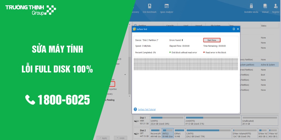Click the Undo button
The image size is (281, 140).
coord(121,138)
